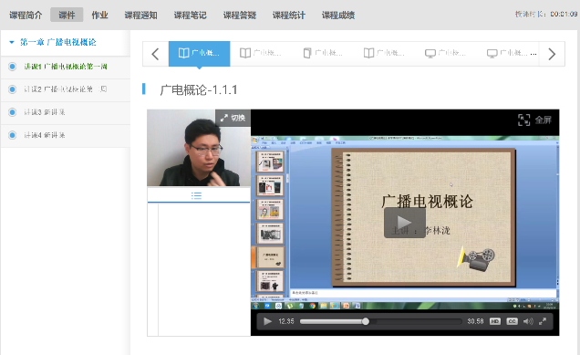
Task: Click the video progress slider handle
Action: tap(366, 321)
